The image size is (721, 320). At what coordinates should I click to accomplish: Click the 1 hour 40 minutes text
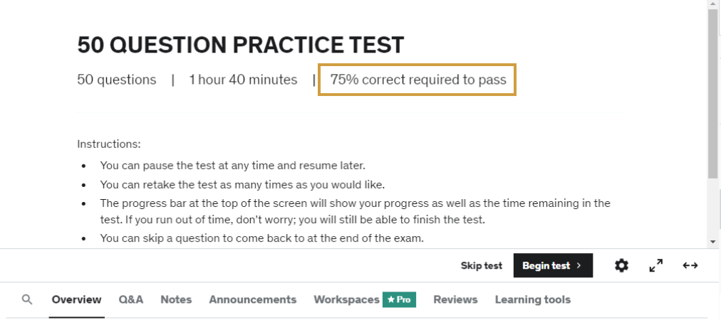(x=243, y=80)
